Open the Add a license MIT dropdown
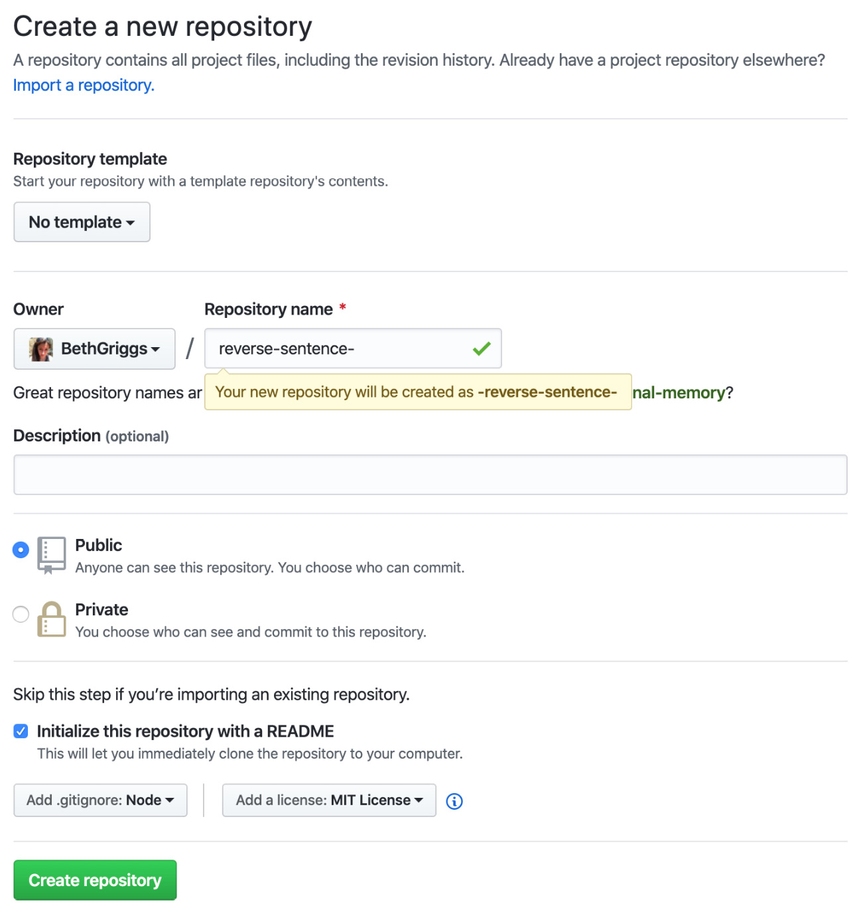855x914 pixels. click(328, 800)
